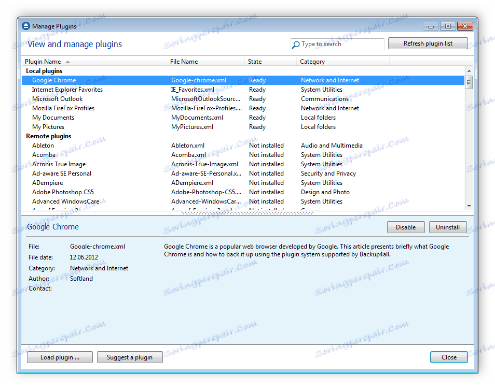Click Ableton.xml file name cell
Screen dimensions: 495x390
pyautogui.click(x=187, y=146)
